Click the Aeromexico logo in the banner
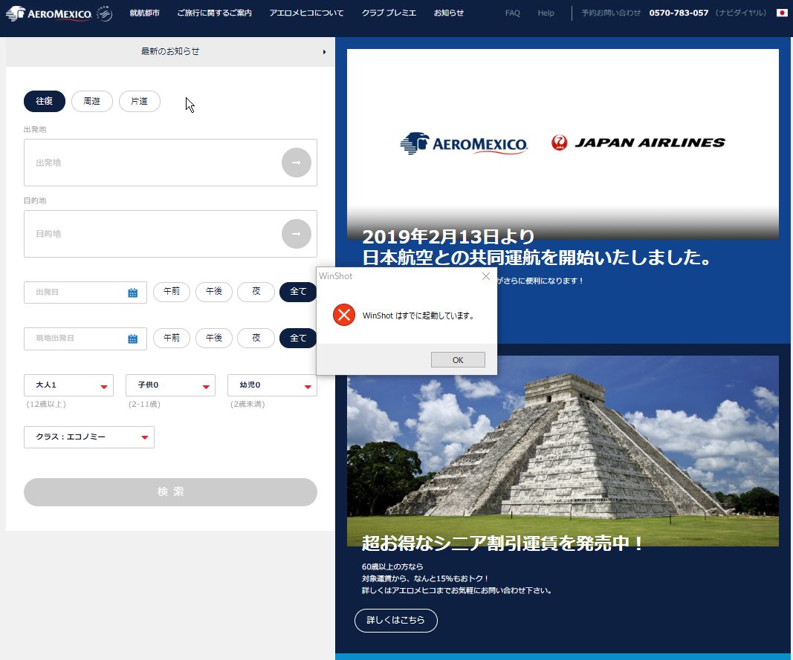This screenshot has height=660, width=793. (464, 143)
